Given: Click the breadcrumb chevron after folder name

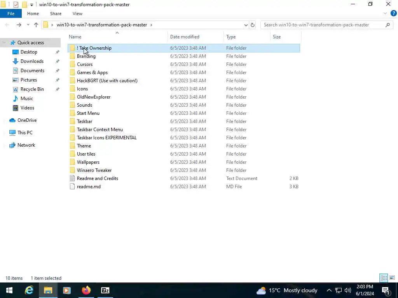Looking at the screenshot, I should (151, 25).
